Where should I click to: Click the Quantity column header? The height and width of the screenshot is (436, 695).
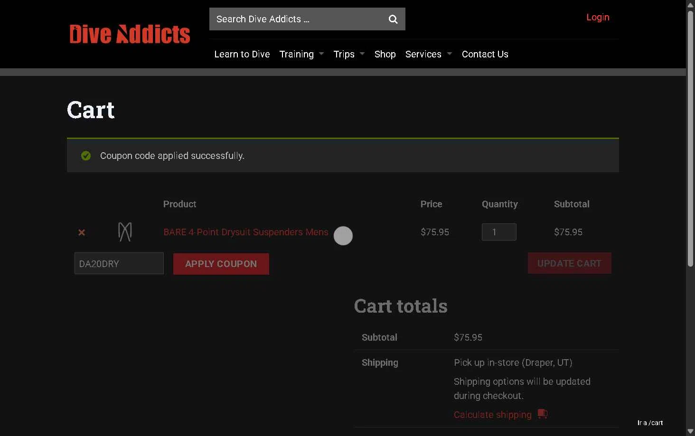500,204
